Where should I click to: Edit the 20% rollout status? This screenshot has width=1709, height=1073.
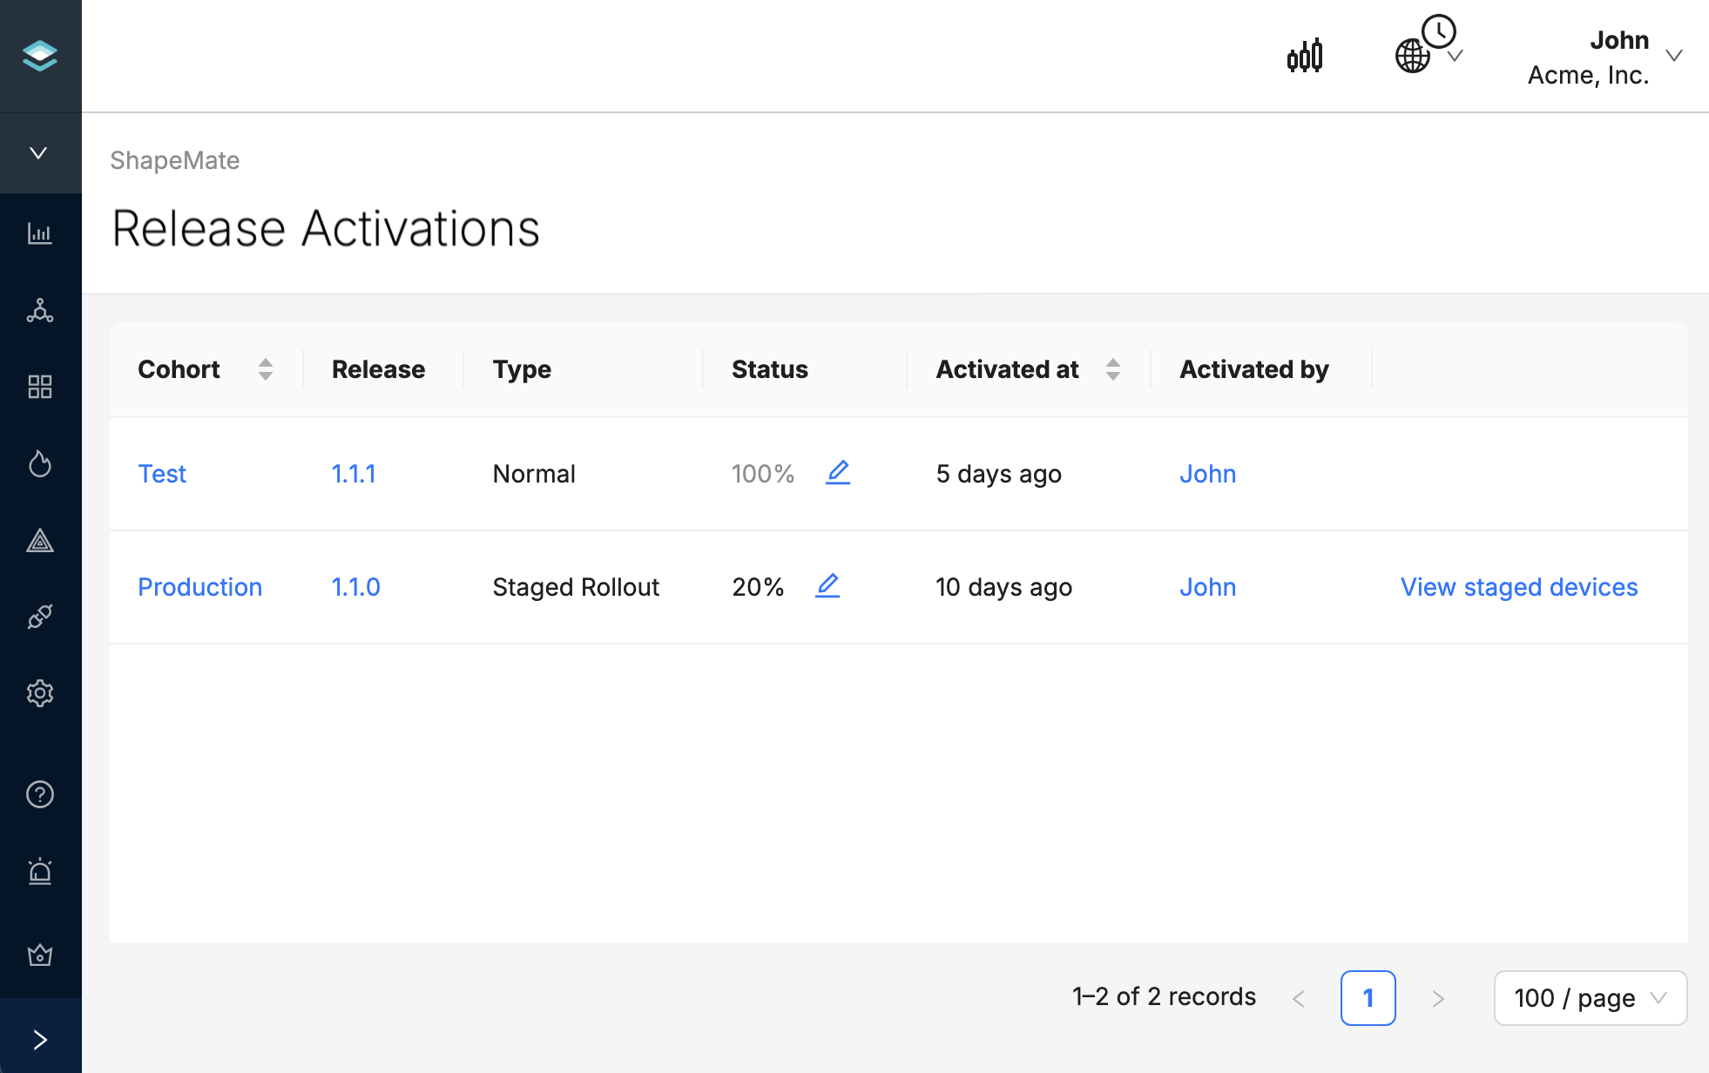[x=827, y=586]
